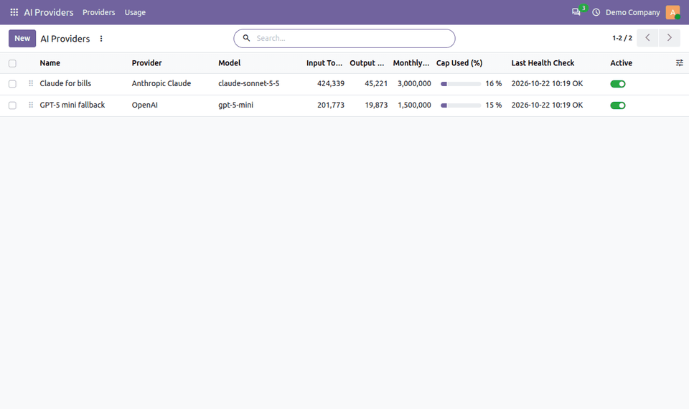
Task: Sort by the Name column header
Action: [50, 63]
